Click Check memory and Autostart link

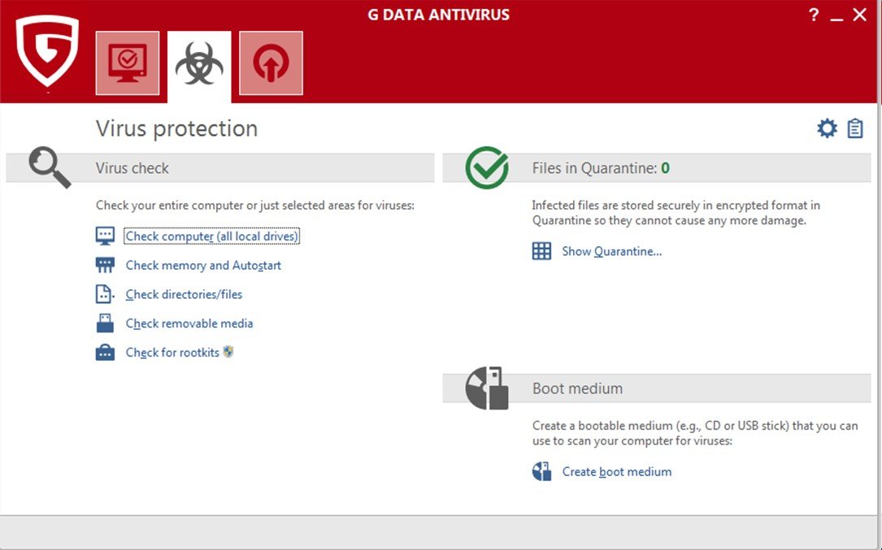pos(203,266)
